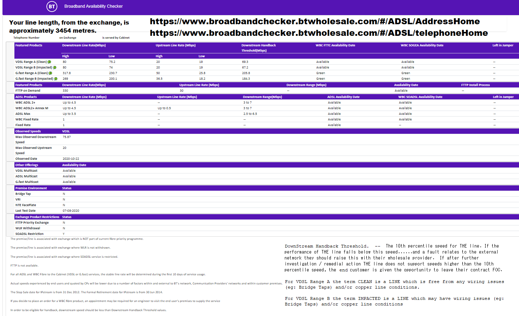
Task: Select the ADSL Products section header
Action: click(26, 97)
